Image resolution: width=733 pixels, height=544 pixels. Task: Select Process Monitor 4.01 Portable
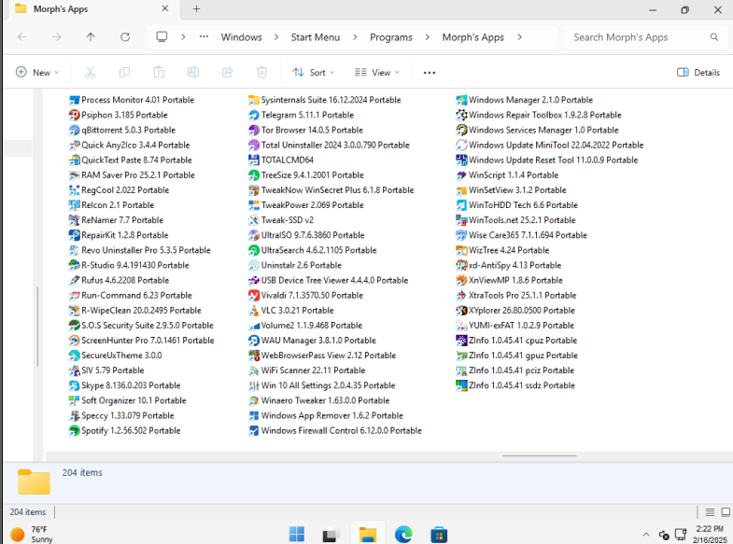132,100
